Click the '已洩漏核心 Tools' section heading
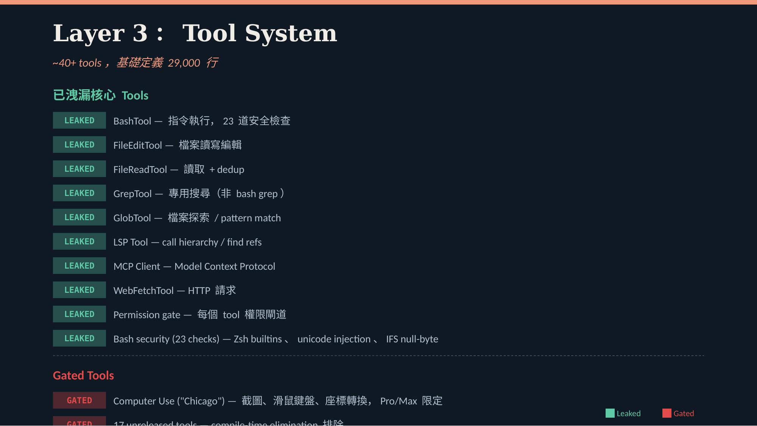Image resolution: width=757 pixels, height=426 pixels. click(101, 95)
